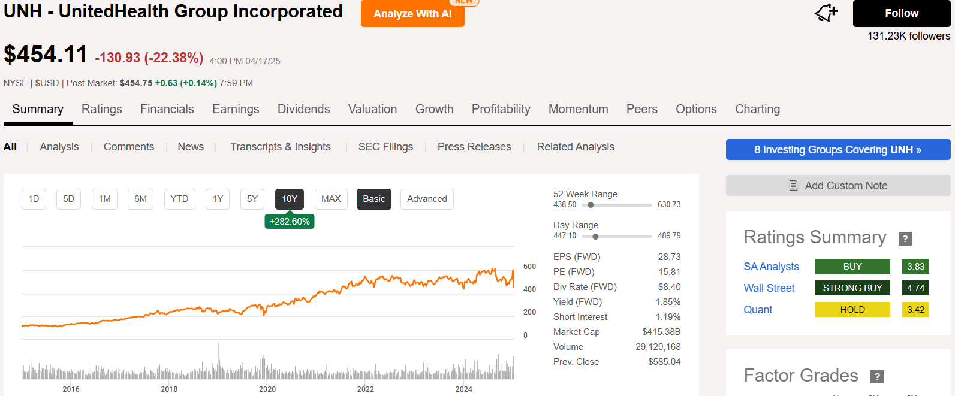955x396 pixels.
Task: Set chart range to 1Y
Action: (x=218, y=199)
